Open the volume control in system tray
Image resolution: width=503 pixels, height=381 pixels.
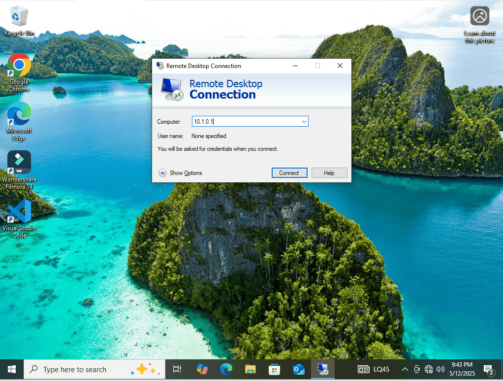pos(440,369)
